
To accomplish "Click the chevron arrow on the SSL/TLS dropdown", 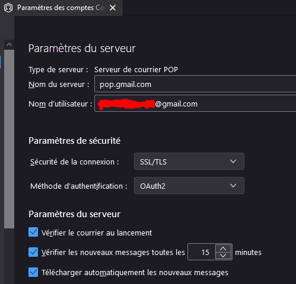I will (233, 162).
